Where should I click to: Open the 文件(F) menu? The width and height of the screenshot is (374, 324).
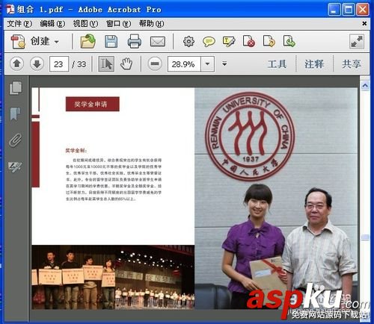(x=19, y=24)
